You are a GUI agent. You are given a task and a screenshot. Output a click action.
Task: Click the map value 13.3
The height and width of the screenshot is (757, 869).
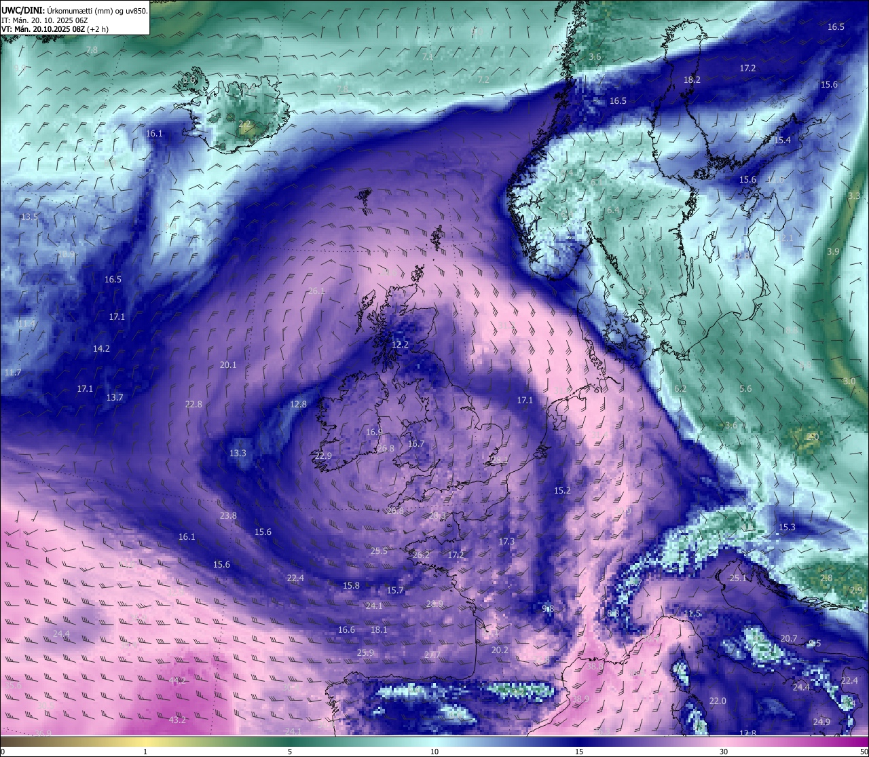[x=238, y=453]
